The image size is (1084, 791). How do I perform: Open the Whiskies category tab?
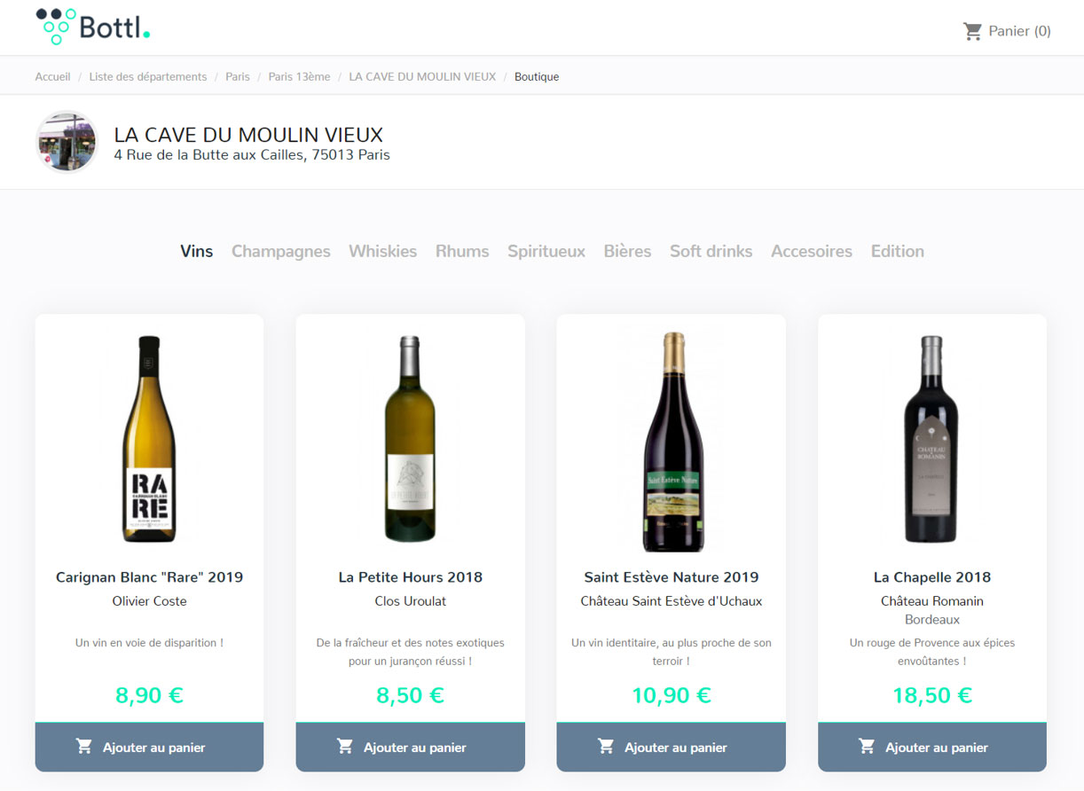pos(382,251)
